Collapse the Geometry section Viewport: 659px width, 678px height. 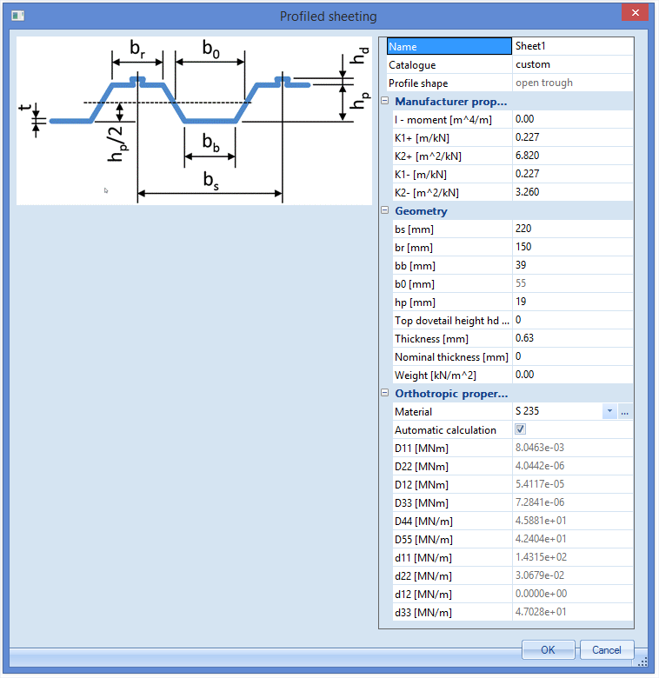click(x=385, y=210)
